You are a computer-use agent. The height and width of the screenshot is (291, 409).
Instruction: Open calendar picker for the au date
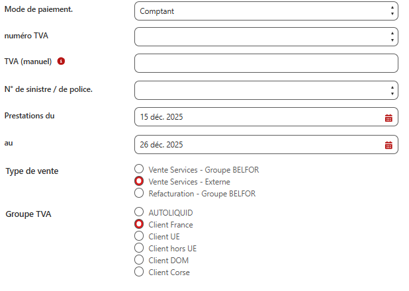pyautogui.click(x=388, y=145)
